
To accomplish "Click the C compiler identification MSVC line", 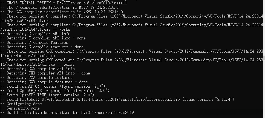I will [50, 7].
